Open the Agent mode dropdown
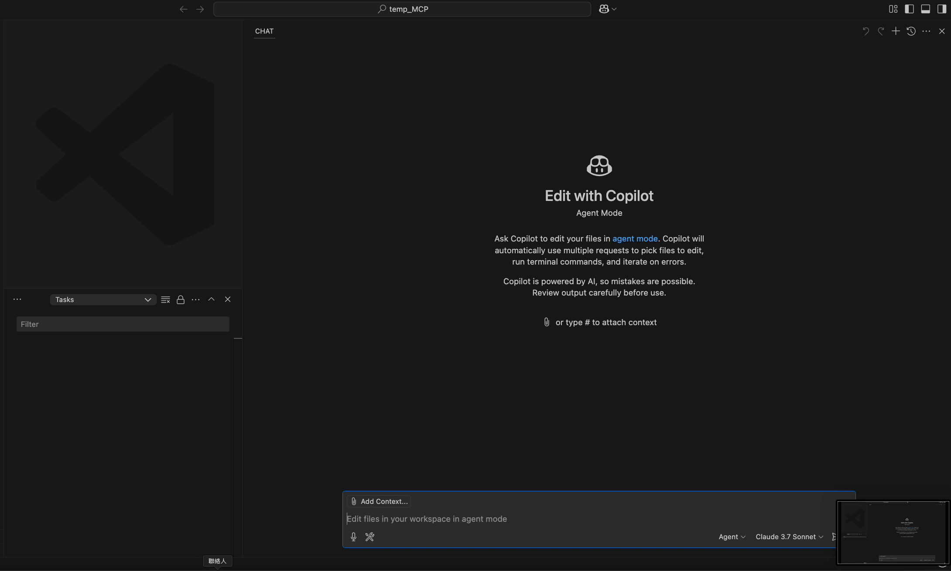 tap(732, 537)
